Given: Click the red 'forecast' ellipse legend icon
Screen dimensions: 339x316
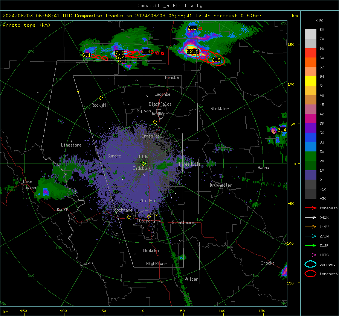Looking at the screenshot, I should click(x=310, y=274).
